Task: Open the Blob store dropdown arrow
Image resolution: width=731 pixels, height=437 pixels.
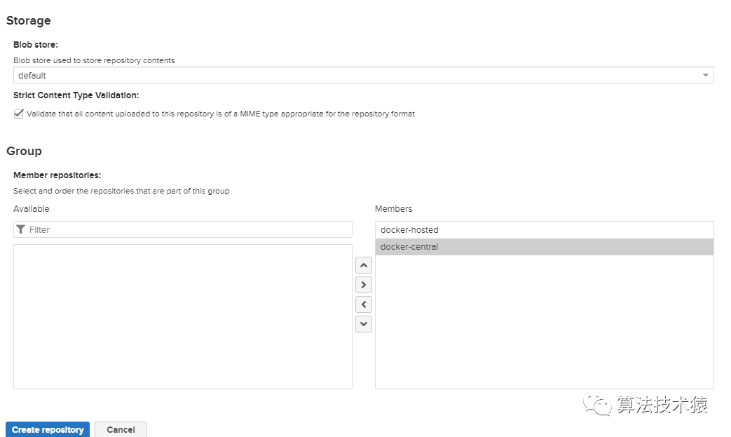Action: 706,75
